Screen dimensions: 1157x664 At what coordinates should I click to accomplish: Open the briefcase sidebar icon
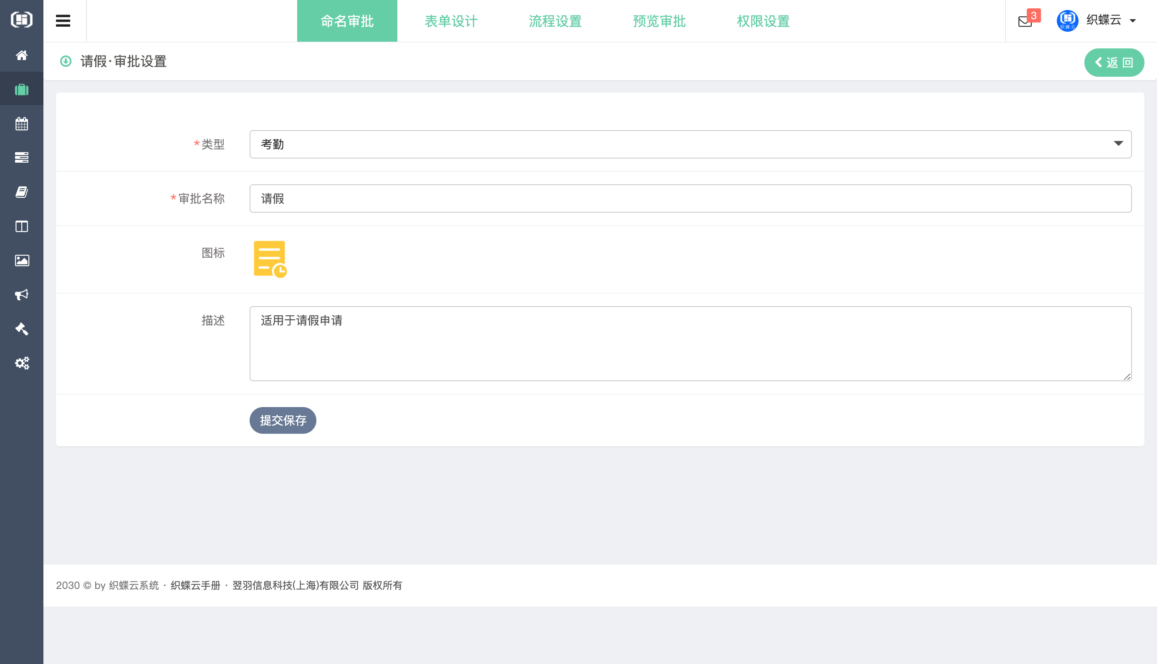[21, 89]
